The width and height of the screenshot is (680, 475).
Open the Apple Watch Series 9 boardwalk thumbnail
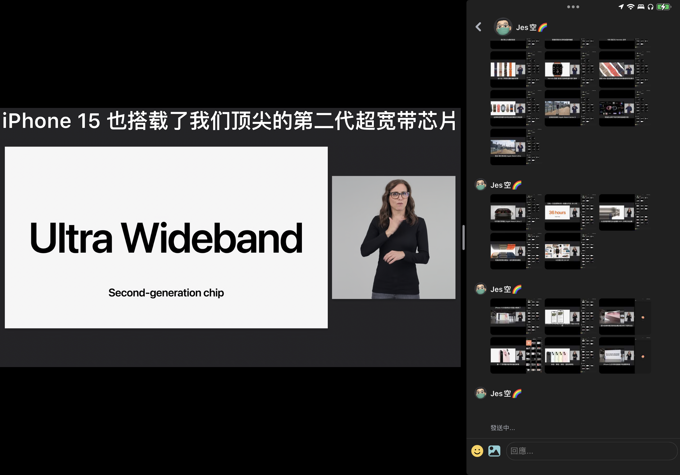click(570, 108)
